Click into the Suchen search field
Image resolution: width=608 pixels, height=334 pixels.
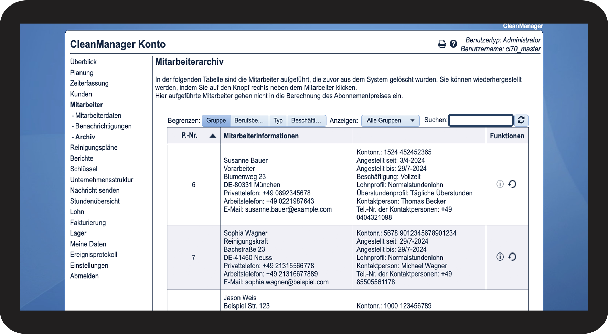coord(481,120)
